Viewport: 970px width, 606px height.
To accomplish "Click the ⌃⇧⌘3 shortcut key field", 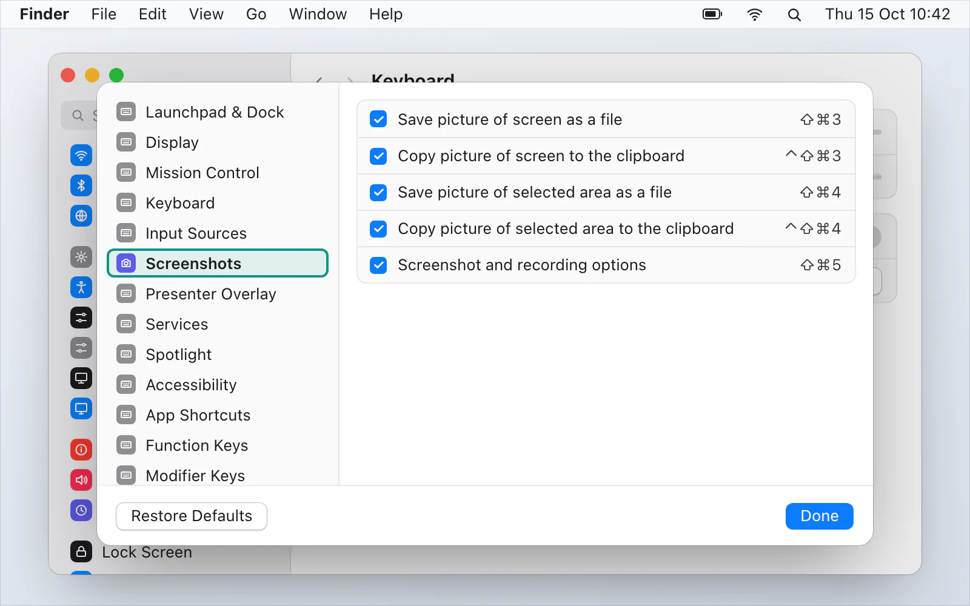I will pyautogui.click(x=813, y=156).
